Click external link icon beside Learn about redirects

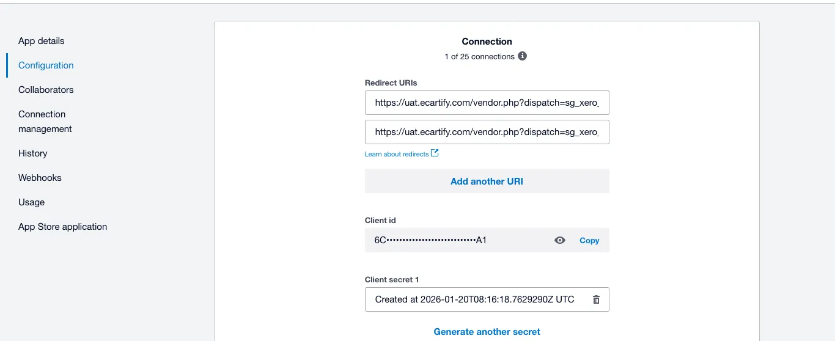[x=435, y=153]
